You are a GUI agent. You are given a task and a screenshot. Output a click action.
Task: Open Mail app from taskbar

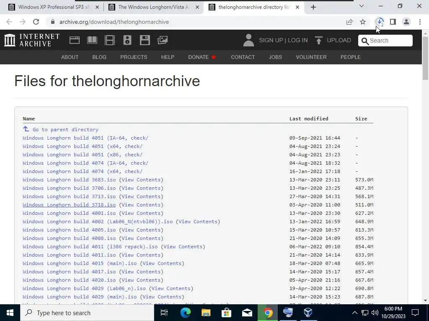[x=247, y=313]
